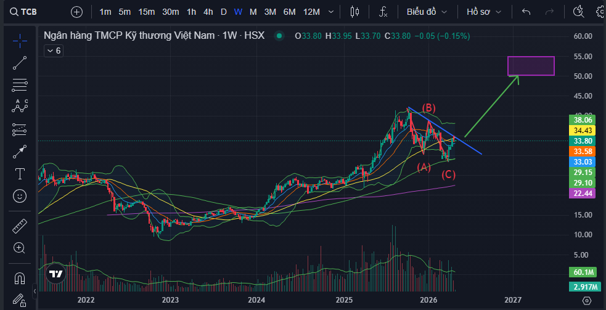
Task: Select the 15m timeframe
Action: (x=147, y=12)
